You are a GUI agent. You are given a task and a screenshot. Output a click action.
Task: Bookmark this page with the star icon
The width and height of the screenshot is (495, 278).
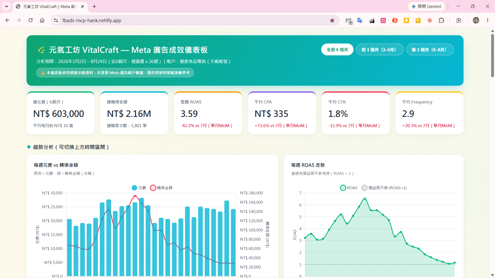pos(332,20)
